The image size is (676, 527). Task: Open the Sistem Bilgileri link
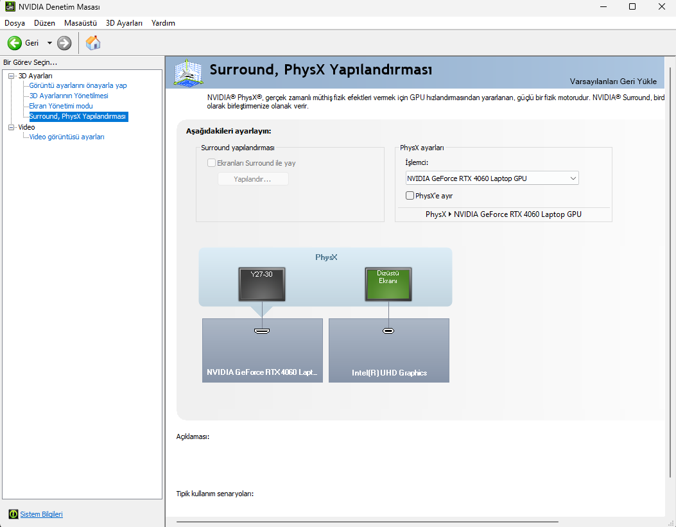41,514
